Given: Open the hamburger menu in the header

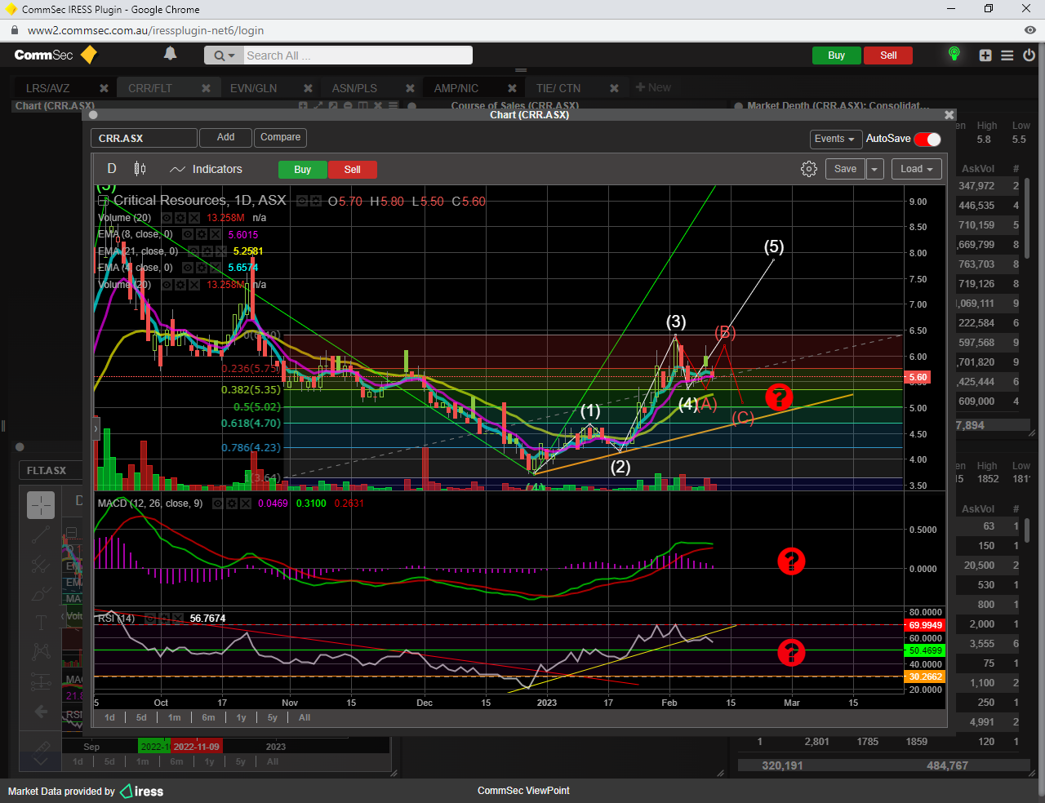Looking at the screenshot, I should 1007,55.
